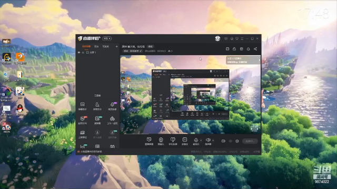Click the start streaming button
The image size is (337, 189).
pos(250,141)
